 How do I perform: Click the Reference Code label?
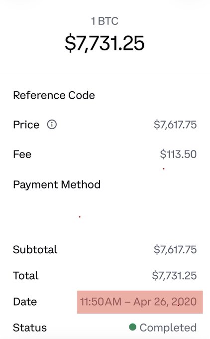point(54,95)
